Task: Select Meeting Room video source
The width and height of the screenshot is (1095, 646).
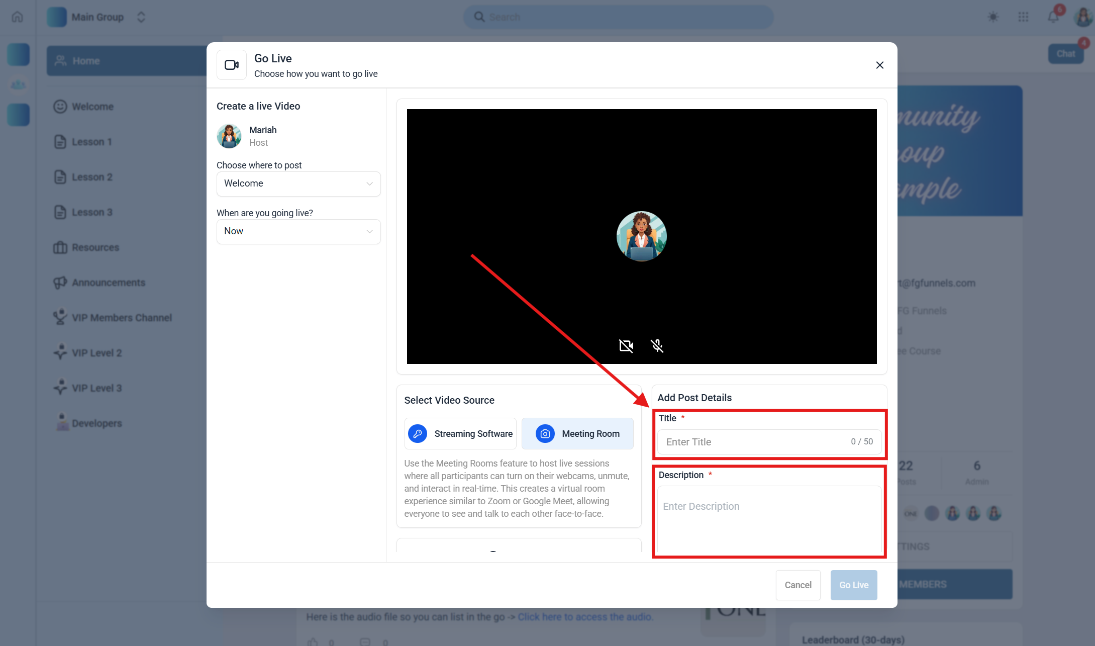Action: [x=577, y=433]
